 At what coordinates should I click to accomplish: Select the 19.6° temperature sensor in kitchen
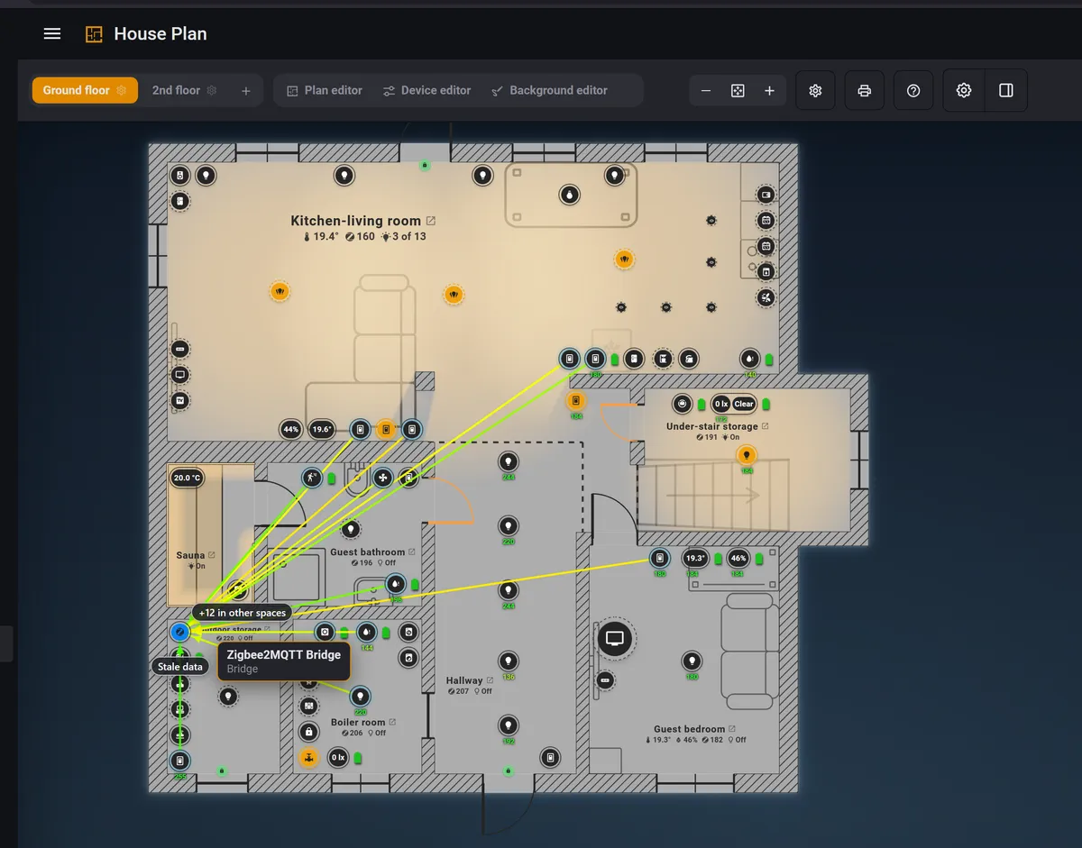coord(322,430)
